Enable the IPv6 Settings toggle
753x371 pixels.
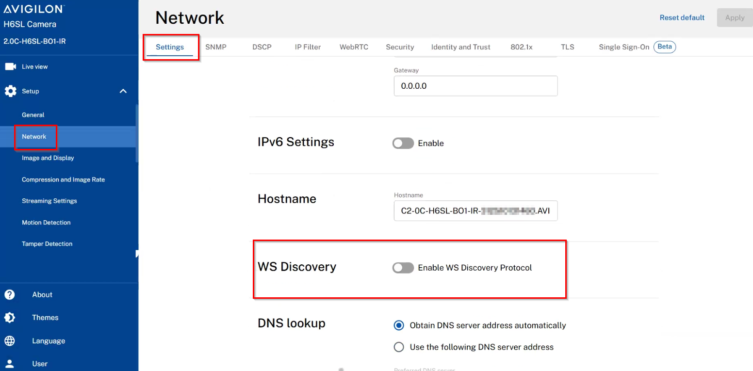(403, 143)
